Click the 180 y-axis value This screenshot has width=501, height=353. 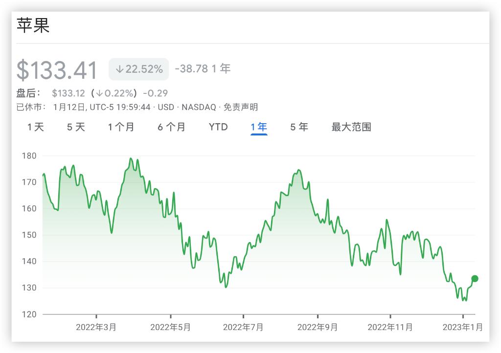pos(29,156)
